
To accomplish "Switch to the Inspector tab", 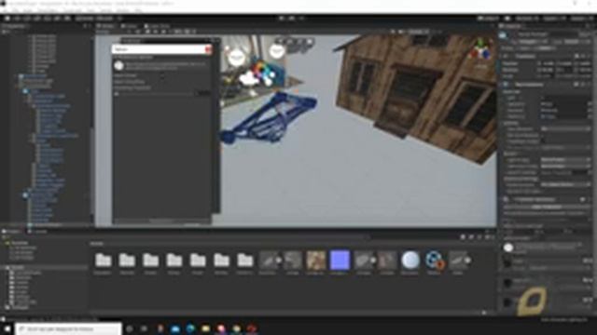I will pyautogui.click(x=512, y=26).
